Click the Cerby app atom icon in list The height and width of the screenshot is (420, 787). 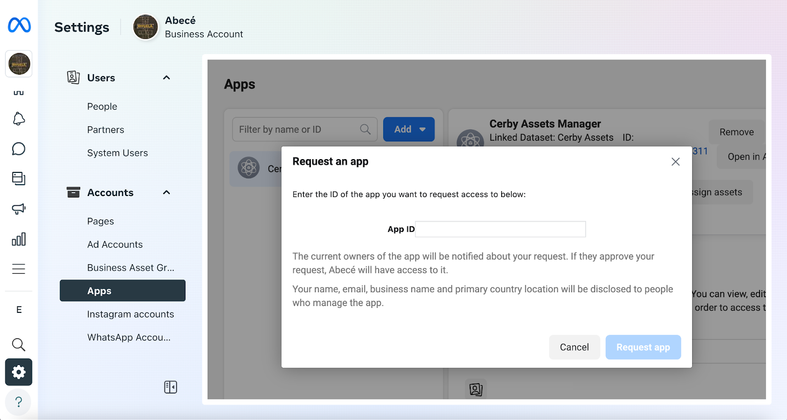coord(248,168)
